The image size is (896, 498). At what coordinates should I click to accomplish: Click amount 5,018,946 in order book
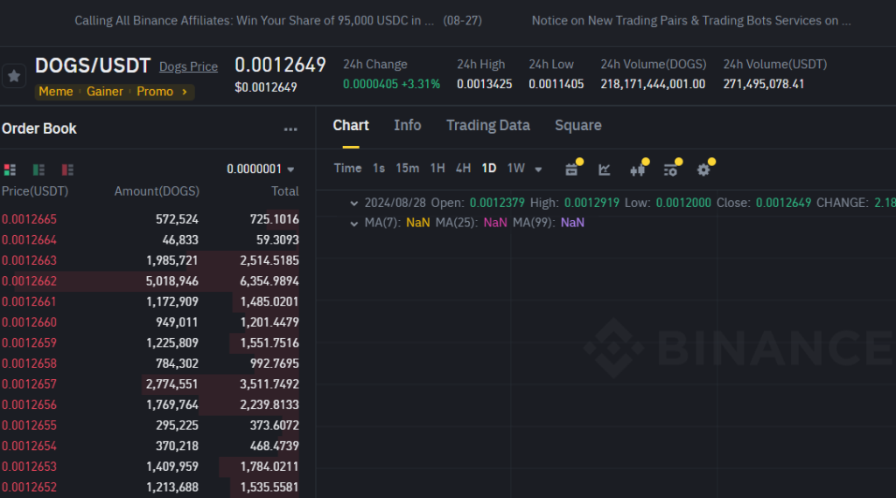172,280
